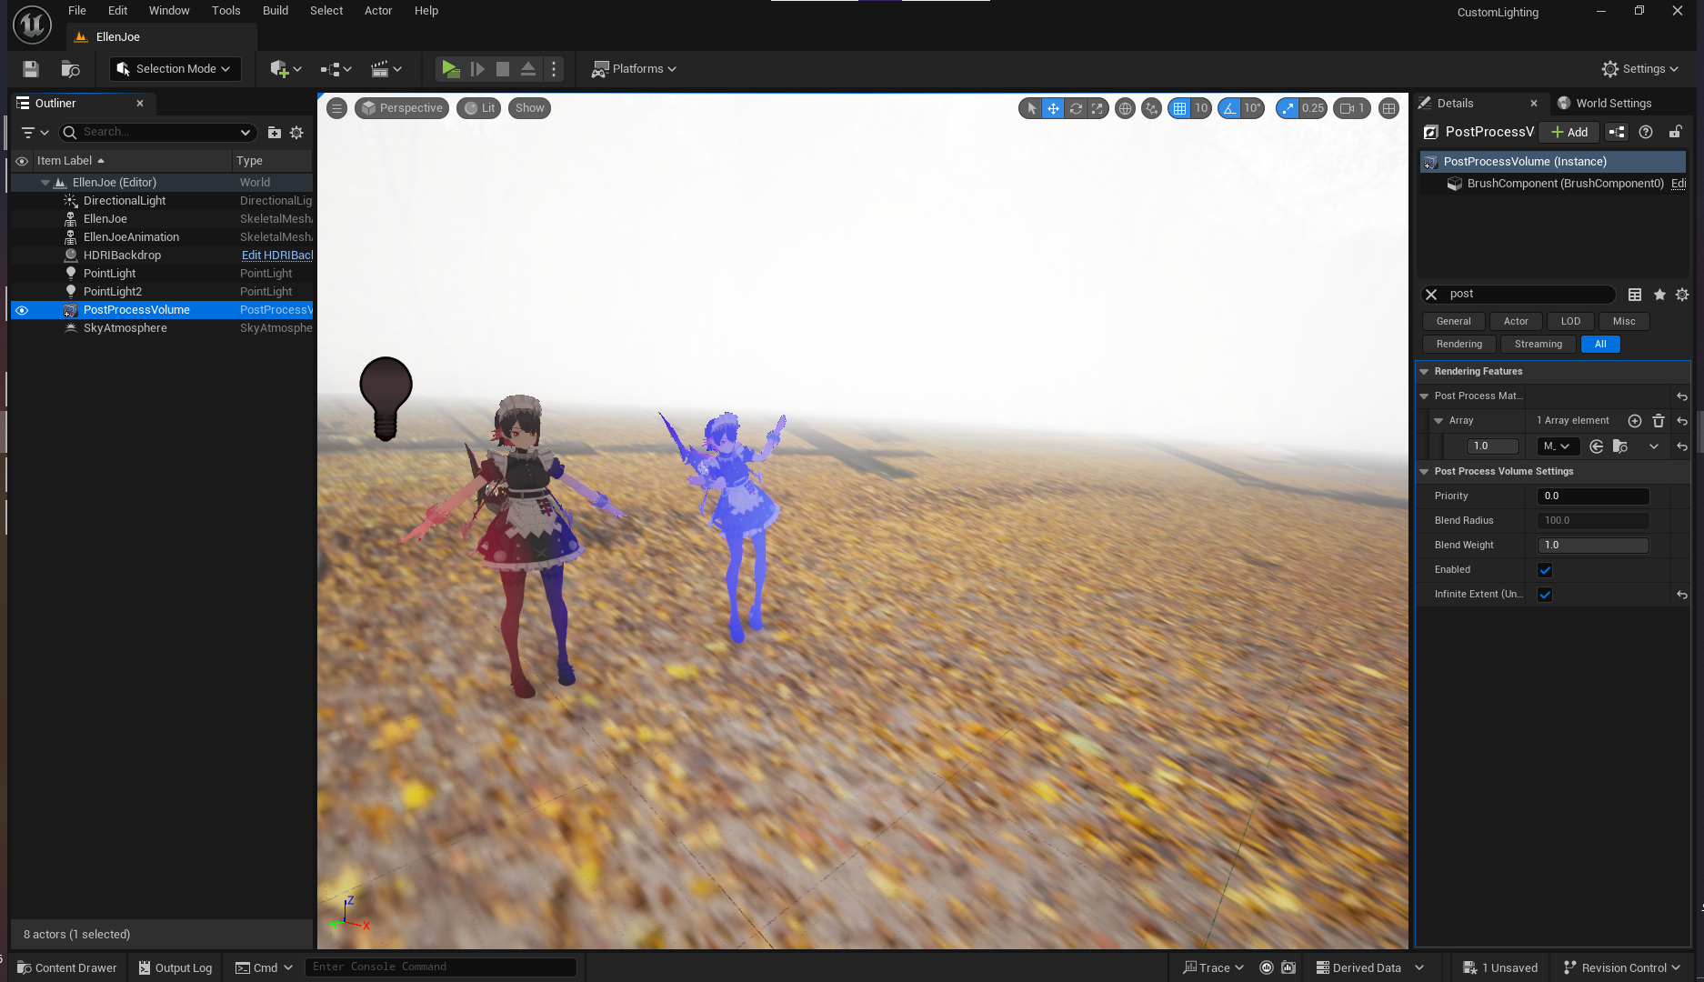Screen dimensions: 1704x982
Task: Add an element to the post process materials array
Action: (x=1635, y=421)
